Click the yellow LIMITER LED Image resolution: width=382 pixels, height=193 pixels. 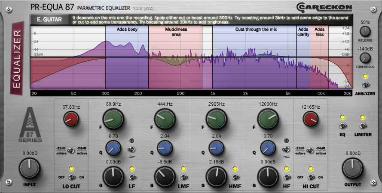pos(363,118)
